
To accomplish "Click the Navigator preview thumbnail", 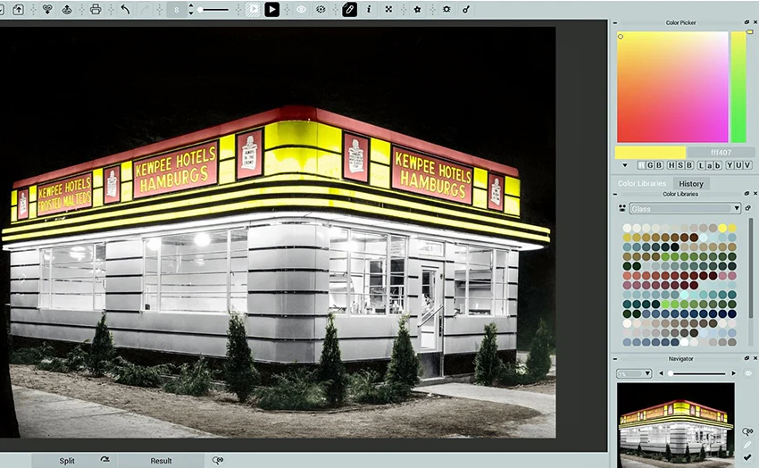I will tap(676, 425).
